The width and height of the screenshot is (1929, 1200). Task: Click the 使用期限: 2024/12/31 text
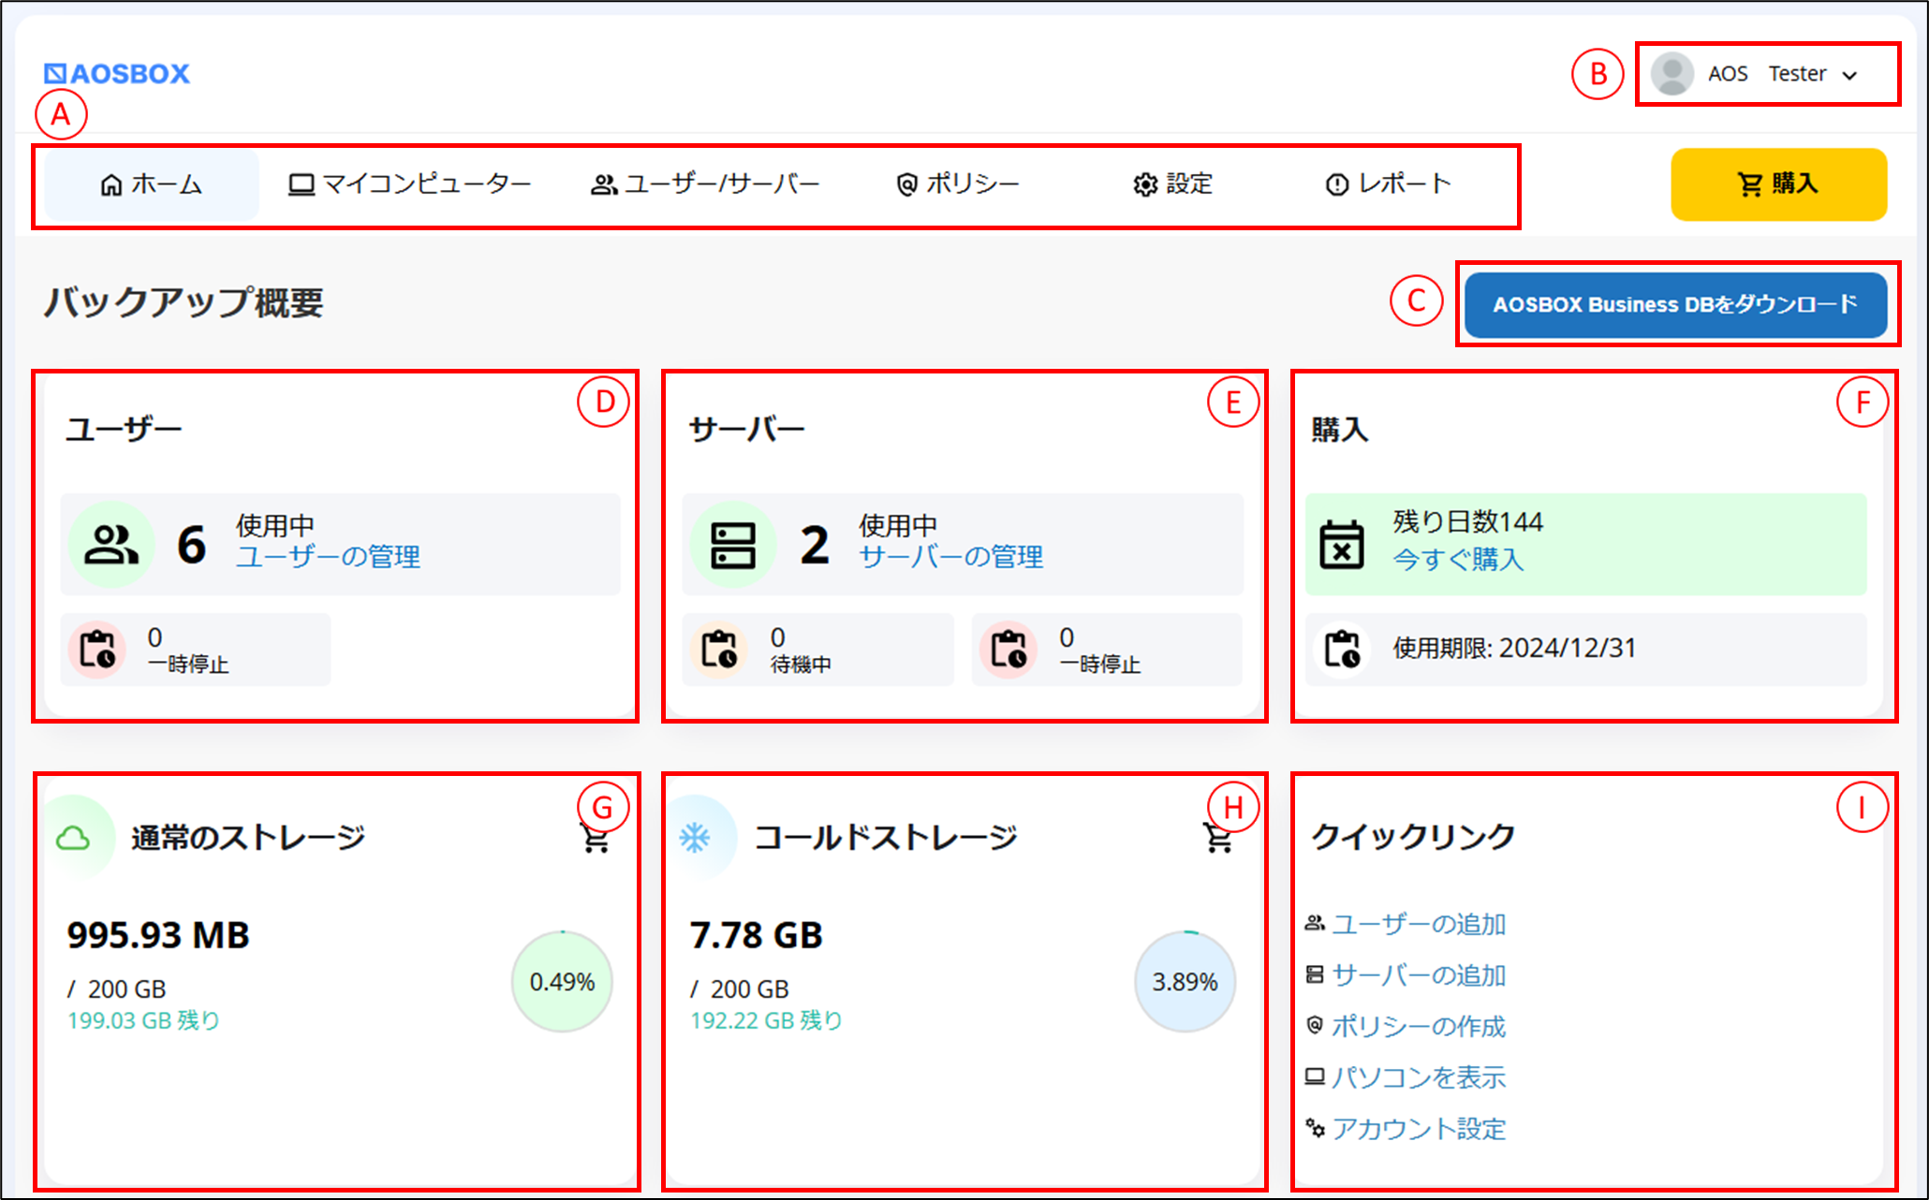(1514, 648)
